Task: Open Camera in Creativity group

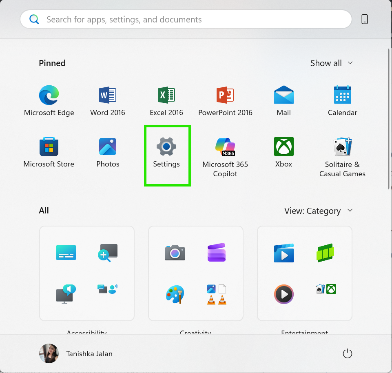Action: [175, 253]
